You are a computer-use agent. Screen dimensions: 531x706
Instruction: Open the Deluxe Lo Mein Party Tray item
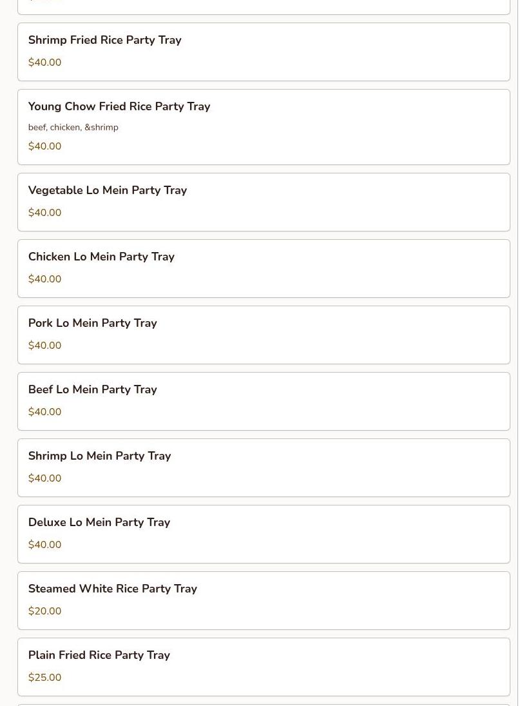[x=99, y=522]
